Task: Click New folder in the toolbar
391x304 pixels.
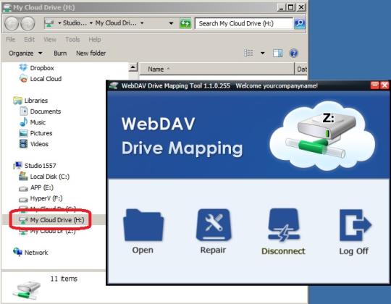Action: pos(91,53)
